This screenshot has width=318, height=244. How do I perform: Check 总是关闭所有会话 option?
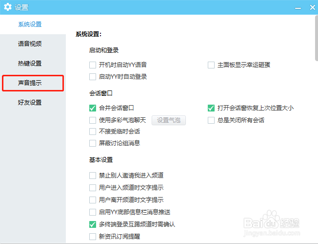[211, 120]
